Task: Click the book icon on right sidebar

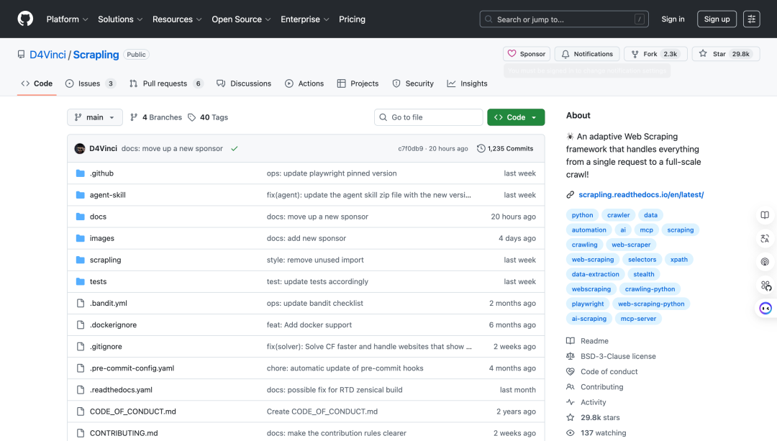Action: click(765, 215)
